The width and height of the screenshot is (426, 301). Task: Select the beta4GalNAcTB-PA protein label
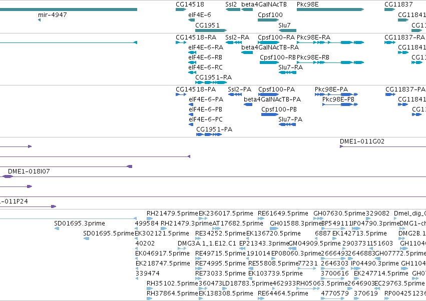click(272, 99)
